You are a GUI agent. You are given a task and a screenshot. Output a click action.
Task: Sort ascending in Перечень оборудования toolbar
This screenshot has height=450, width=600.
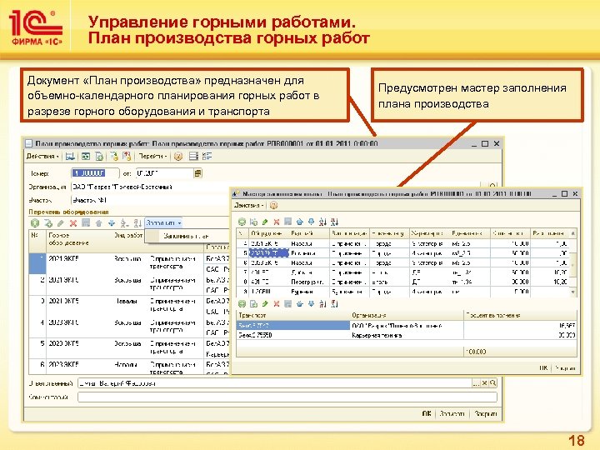[x=124, y=222]
